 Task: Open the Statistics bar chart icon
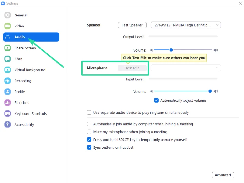tap(7, 103)
